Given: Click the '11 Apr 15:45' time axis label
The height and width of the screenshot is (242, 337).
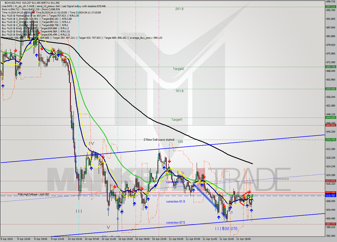Looking at the screenshot, I should pyautogui.click(x=226, y=239).
